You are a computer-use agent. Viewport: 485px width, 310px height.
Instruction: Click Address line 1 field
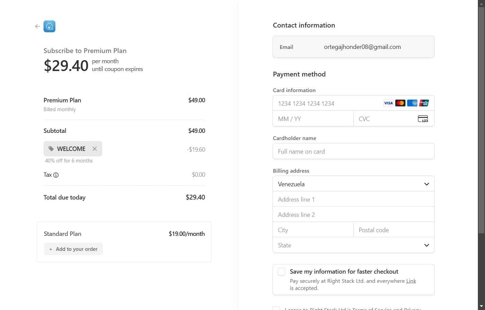tap(353, 199)
